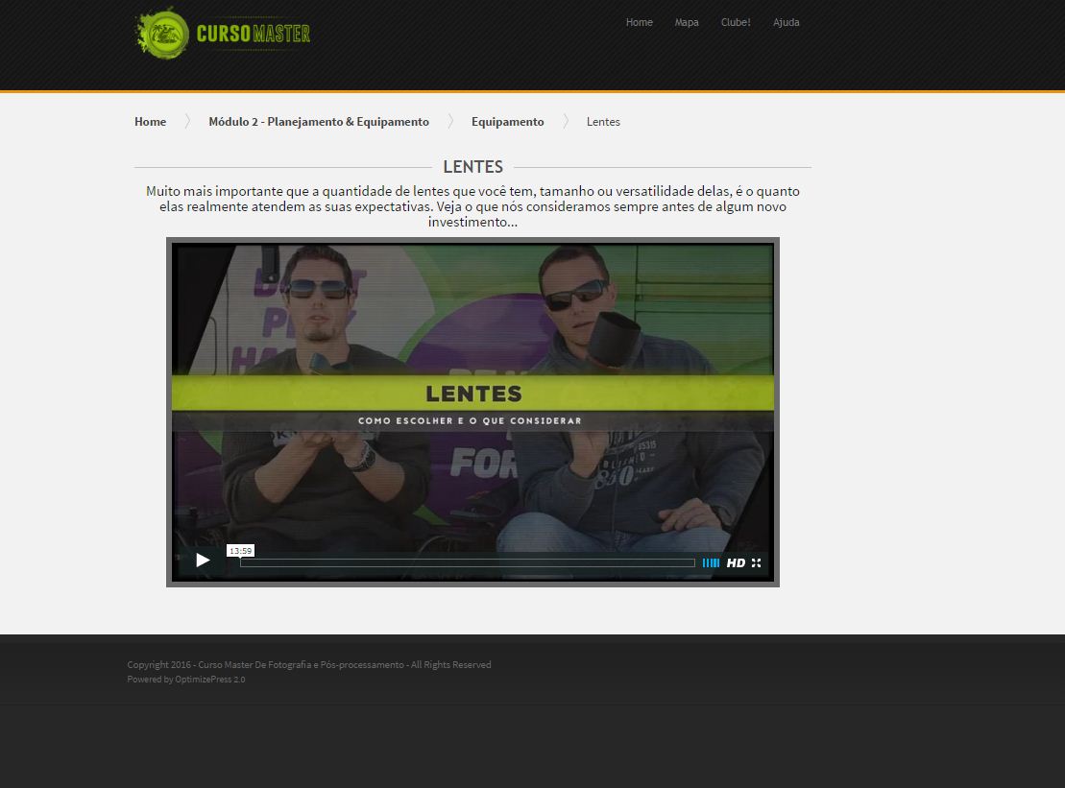Enter fullscreen mode on the video player
The image size is (1065, 788).
click(x=757, y=562)
